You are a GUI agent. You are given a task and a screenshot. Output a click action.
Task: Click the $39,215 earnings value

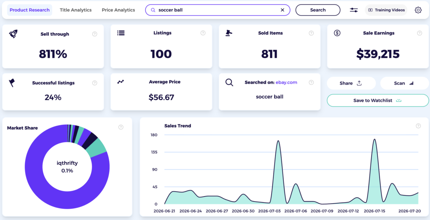378,54
